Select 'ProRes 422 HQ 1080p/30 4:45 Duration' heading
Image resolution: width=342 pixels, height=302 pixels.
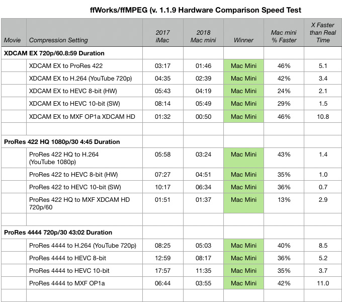coord(62,142)
